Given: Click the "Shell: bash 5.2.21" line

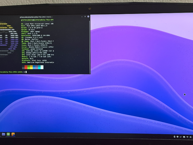Looking at the screenshot, I should pyautogui.click(x=29, y=34).
